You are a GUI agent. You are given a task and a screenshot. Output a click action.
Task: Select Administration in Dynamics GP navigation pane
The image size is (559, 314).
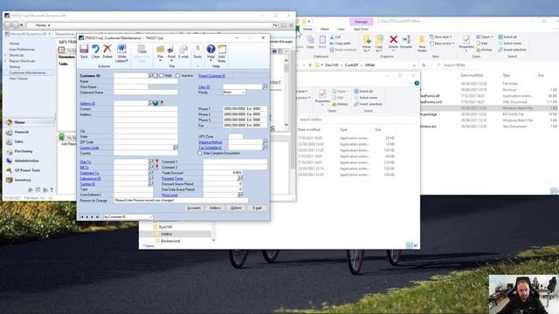point(27,160)
